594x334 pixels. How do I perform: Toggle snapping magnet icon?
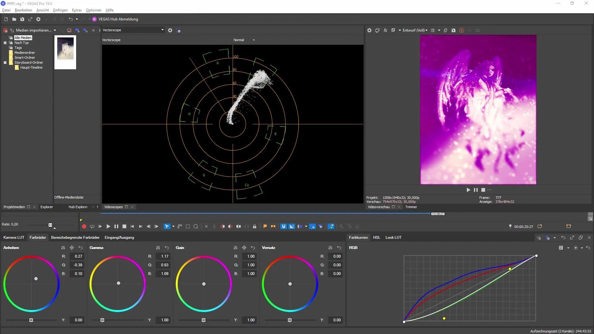tap(284, 227)
